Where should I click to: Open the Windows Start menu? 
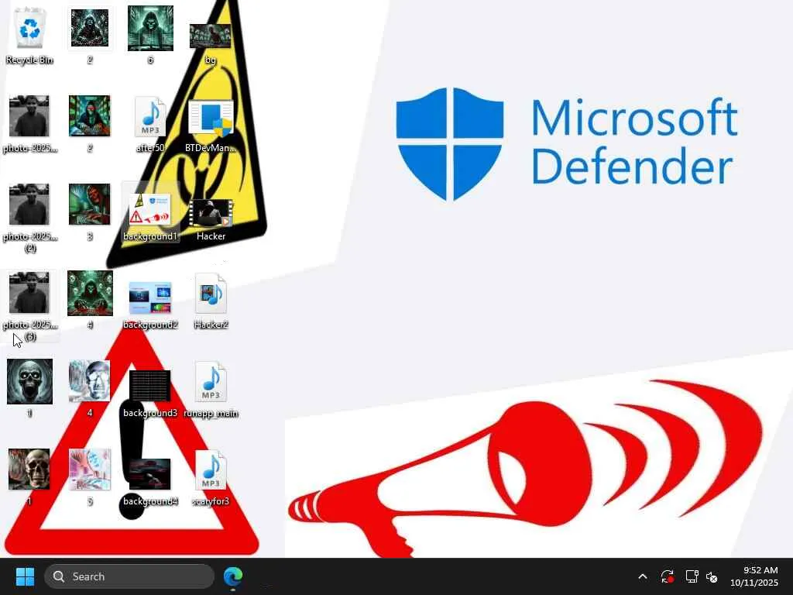point(25,576)
